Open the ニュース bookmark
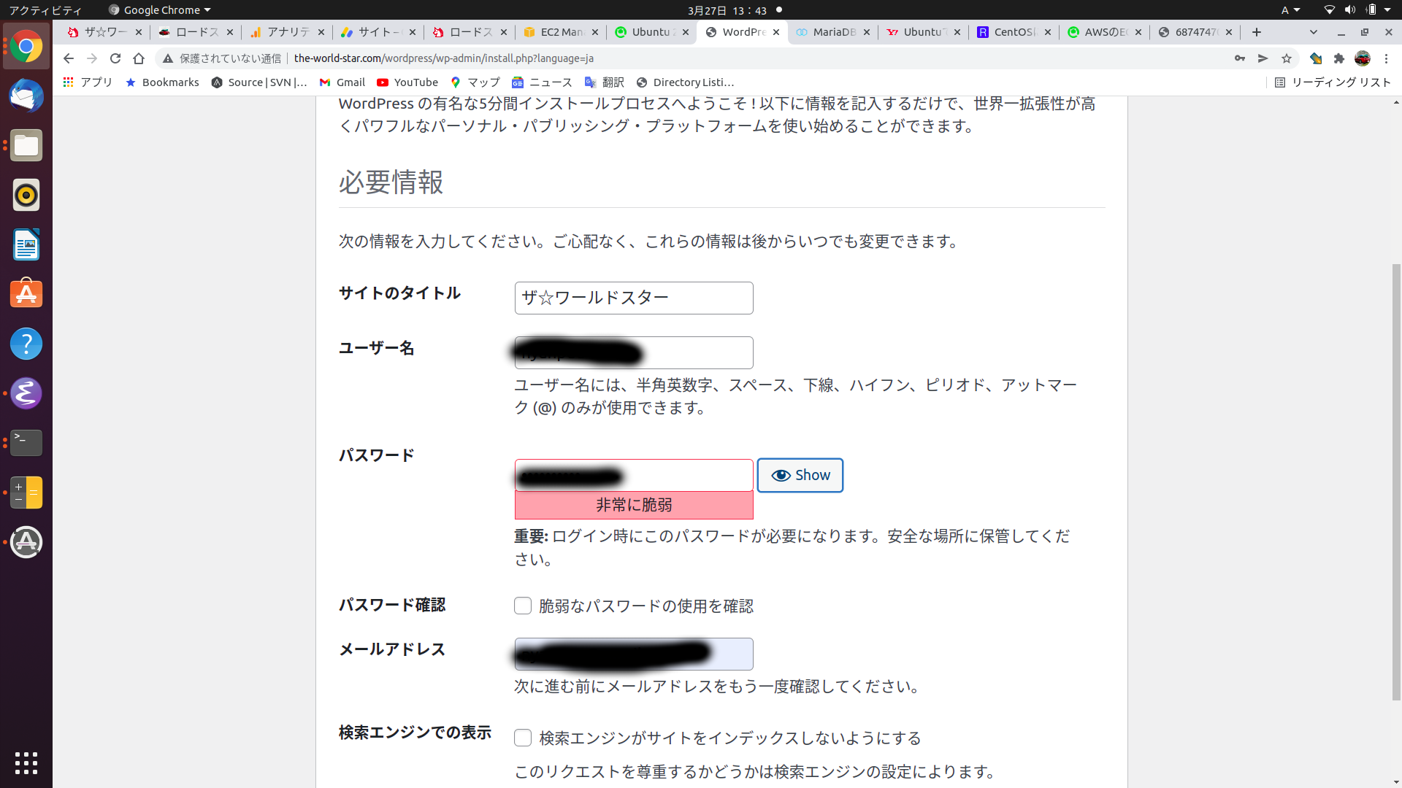Image resolution: width=1402 pixels, height=788 pixels. click(542, 82)
